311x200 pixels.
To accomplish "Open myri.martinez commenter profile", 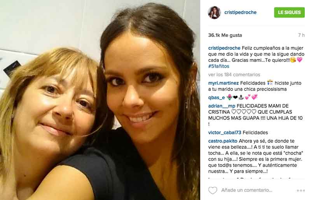I will pos(223,83).
